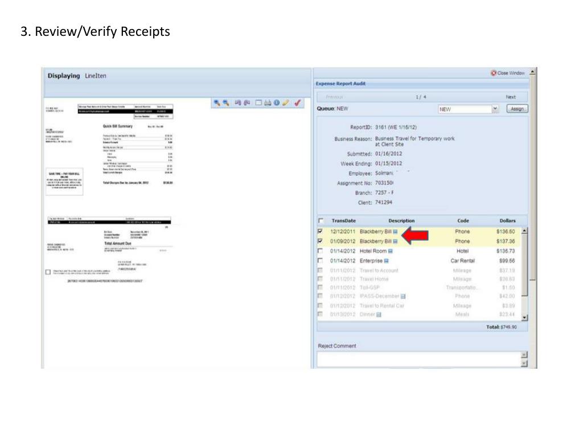583x437 pixels.
Task: Print the displayed receipt
Action: [268, 103]
